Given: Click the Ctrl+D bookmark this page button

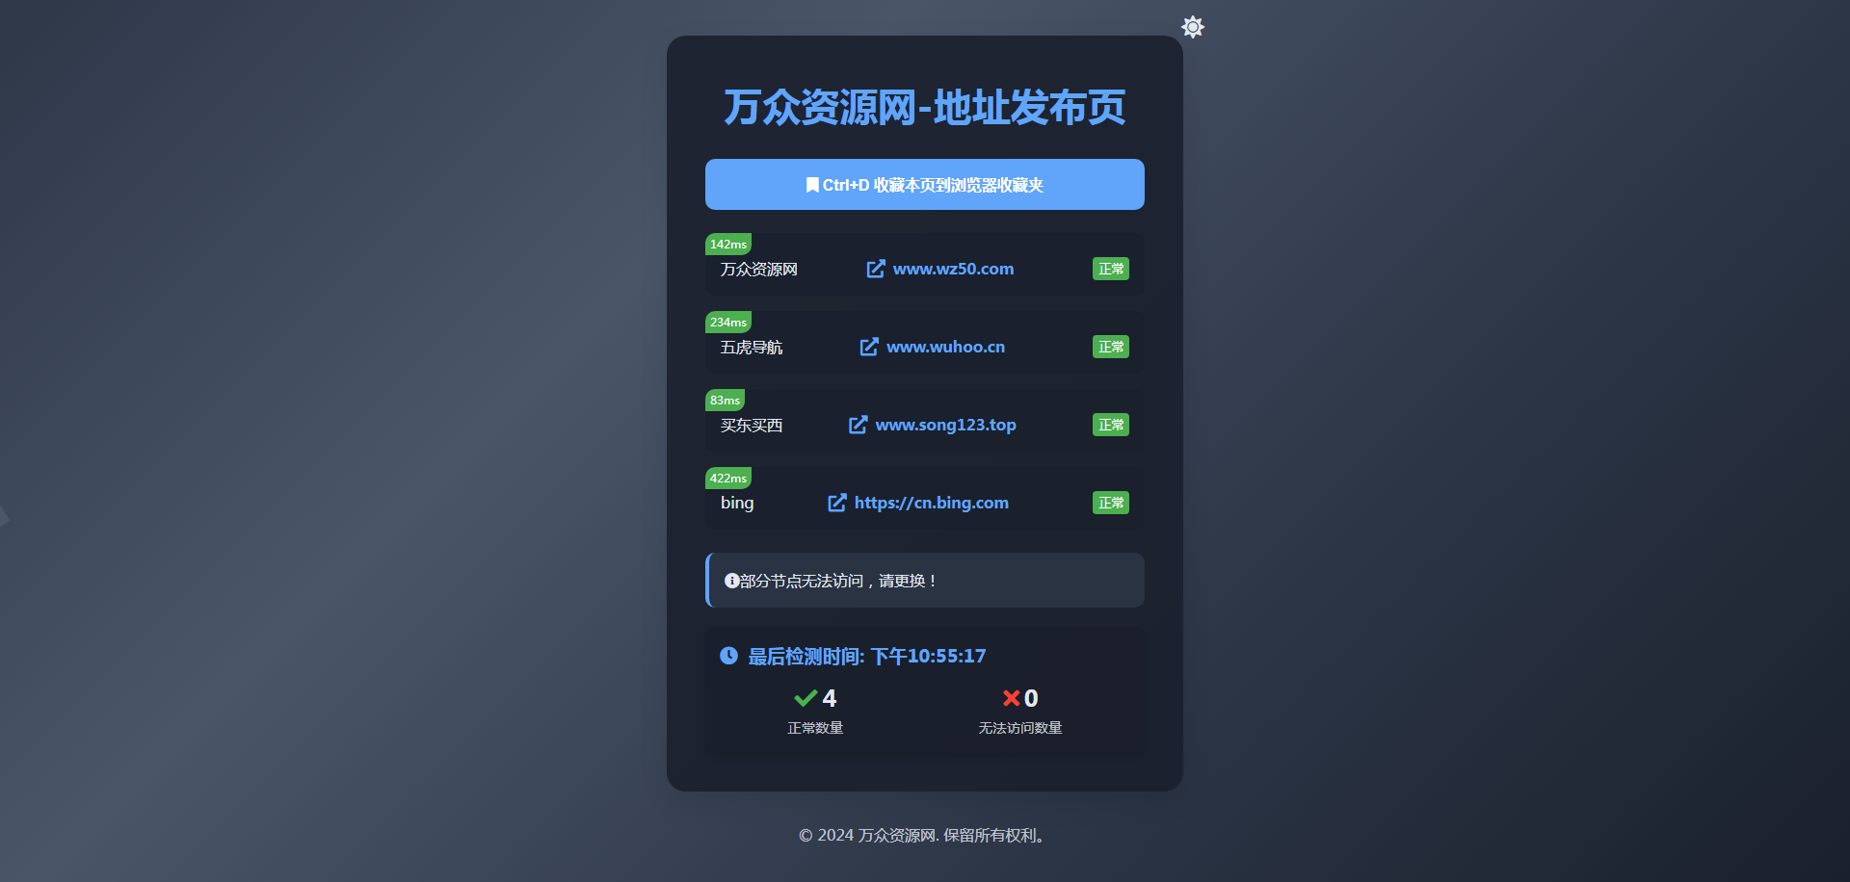Looking at the screenshot, I should [925, 184].
